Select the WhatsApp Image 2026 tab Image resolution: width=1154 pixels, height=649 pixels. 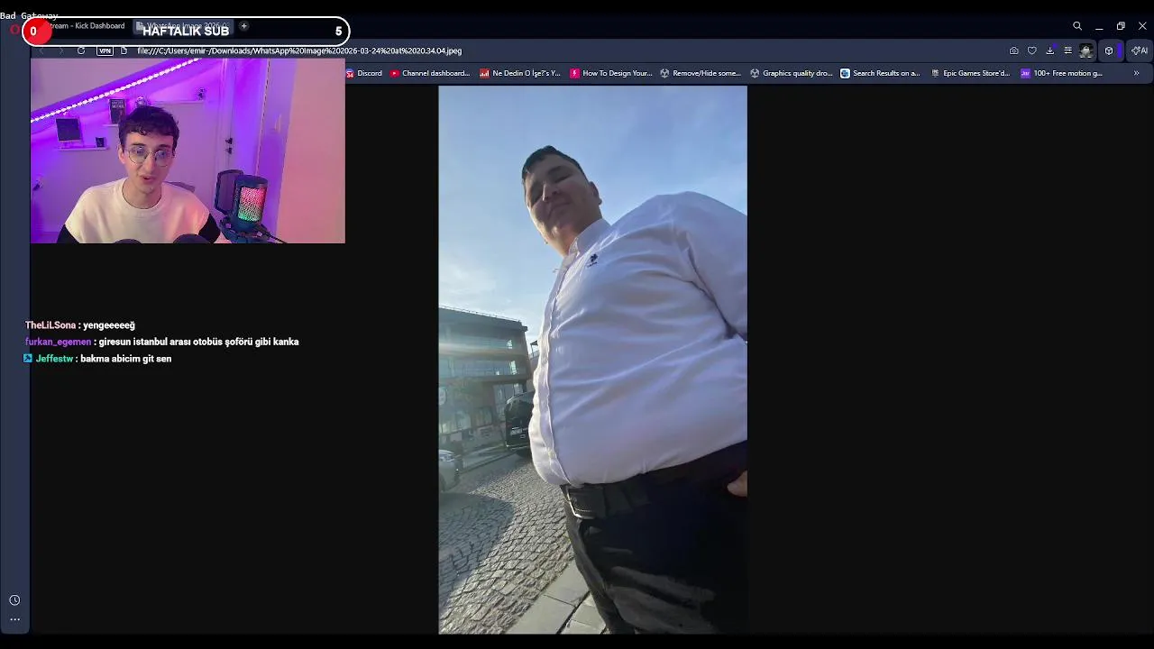[184, 26]
